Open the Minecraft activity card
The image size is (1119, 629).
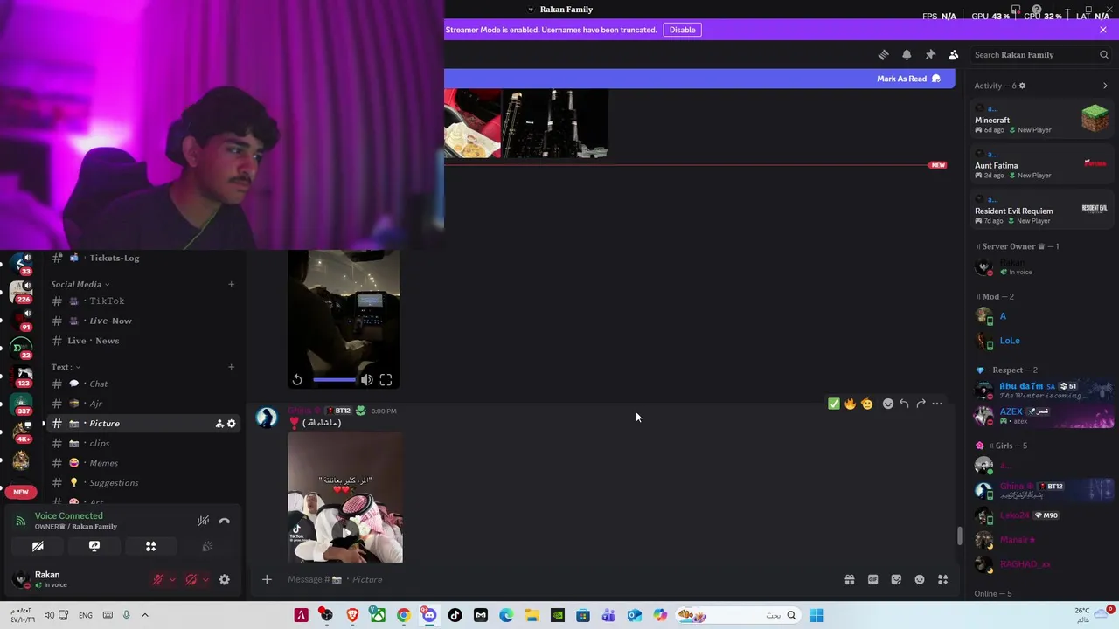[x=1042, y=118]
